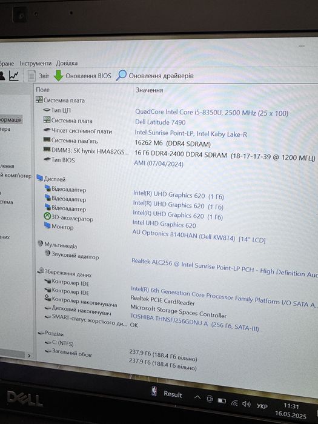Open the Realtek ALC256 audio link
Screen dimensions: 318x424
coord(225,268)
